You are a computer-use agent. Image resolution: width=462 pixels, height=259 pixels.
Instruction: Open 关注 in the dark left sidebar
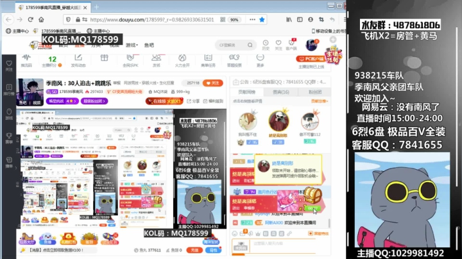pos(9,65)
